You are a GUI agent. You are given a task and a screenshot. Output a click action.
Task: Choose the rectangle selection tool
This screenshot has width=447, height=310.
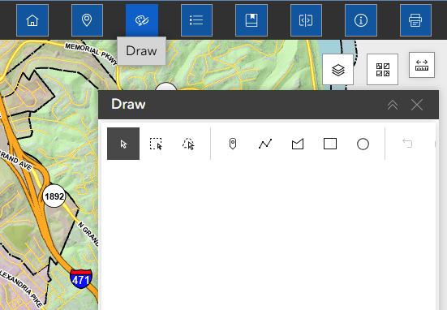tap(156, 144)
